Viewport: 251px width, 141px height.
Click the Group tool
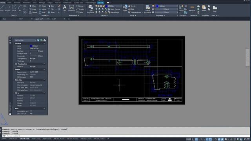point(181,8)
